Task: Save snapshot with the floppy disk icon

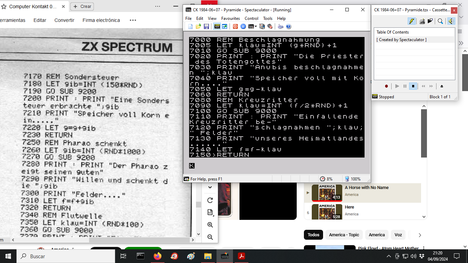Action: coord(206,26)
